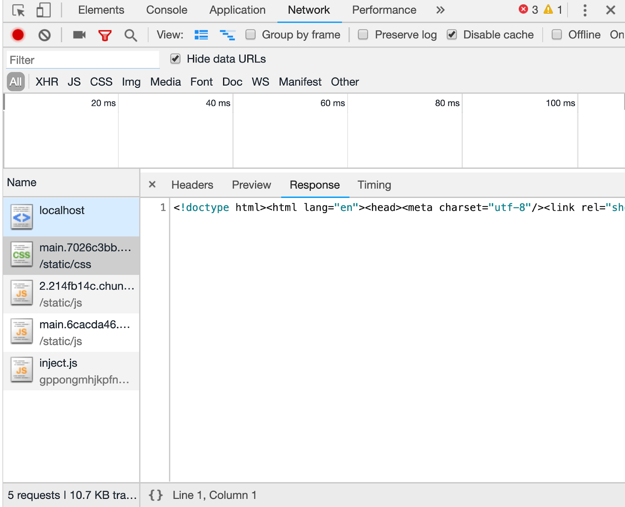Select the Network tab
625x507 pixels.
(309, 10)
